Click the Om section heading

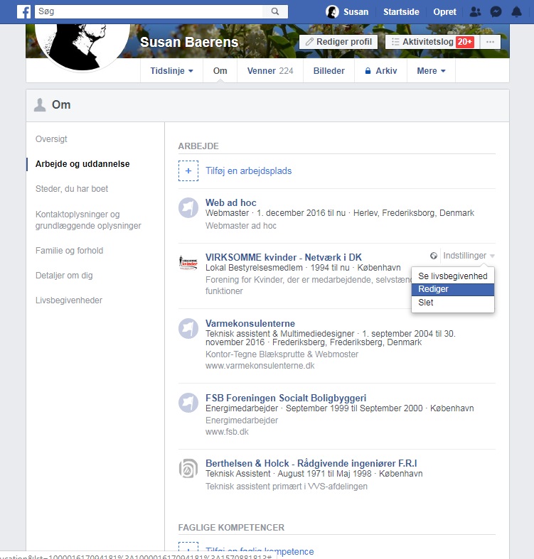pyautogui.click(x=61, y=105)
